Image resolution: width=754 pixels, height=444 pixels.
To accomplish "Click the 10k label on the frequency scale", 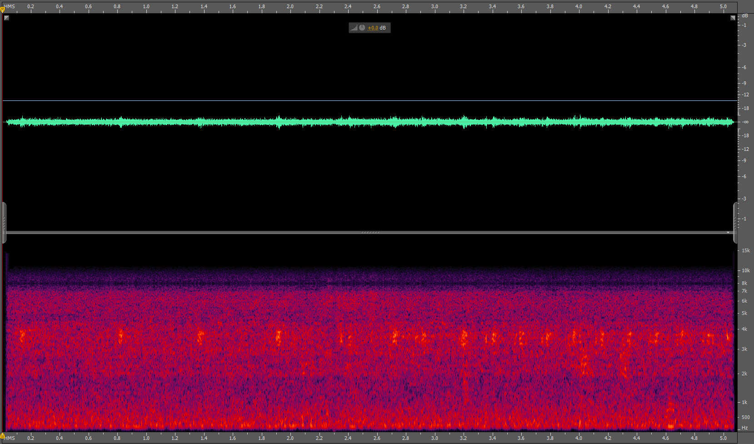I will (x=746, y=270).
